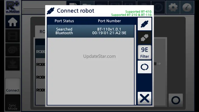Screen dimensions: 199x112
Task: Open the film strip motion icon
Action: tap(13, 36)
